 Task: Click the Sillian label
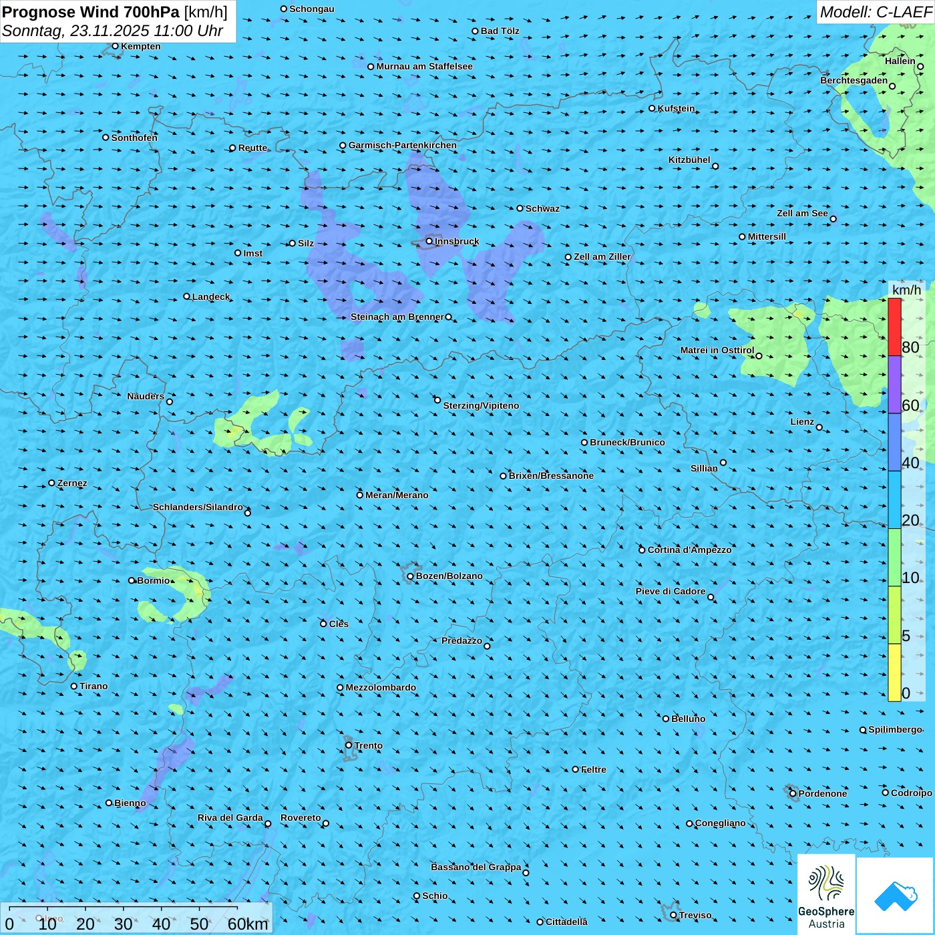click(x=704, y=468)
